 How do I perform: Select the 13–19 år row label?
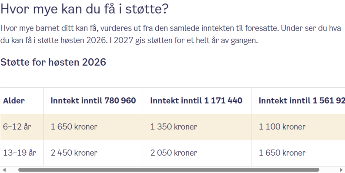[20, 153]
